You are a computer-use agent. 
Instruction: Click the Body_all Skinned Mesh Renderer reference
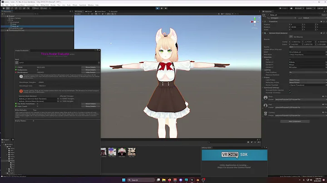(38, 99)
